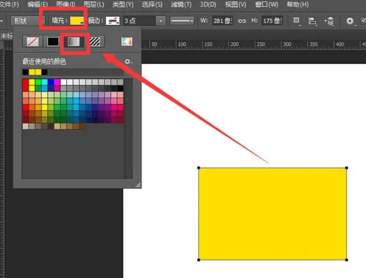Image resolution: width=366 pixels, height=278 pixels.
Task: Click the W width field
Action: (x=222, y=21)
